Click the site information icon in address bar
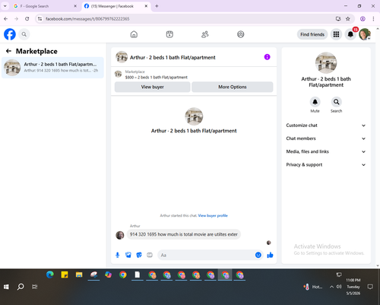 point(40,19)
